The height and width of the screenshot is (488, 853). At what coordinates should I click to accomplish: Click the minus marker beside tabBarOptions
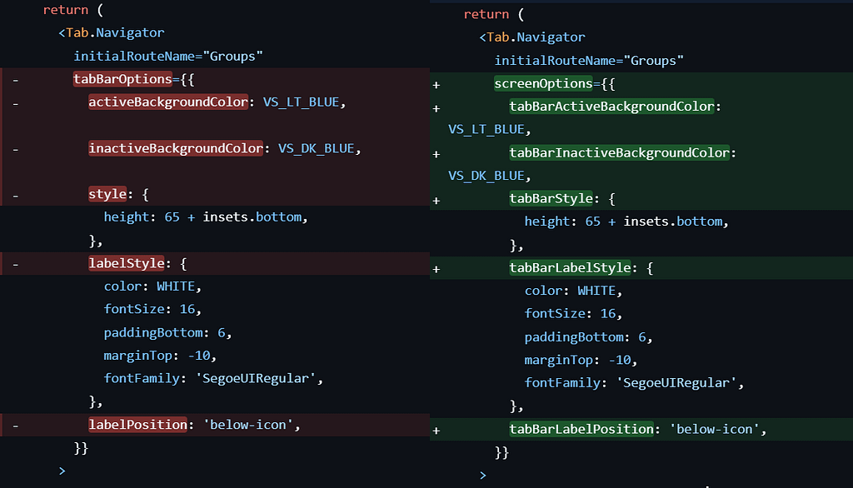(x=15, y=80)
